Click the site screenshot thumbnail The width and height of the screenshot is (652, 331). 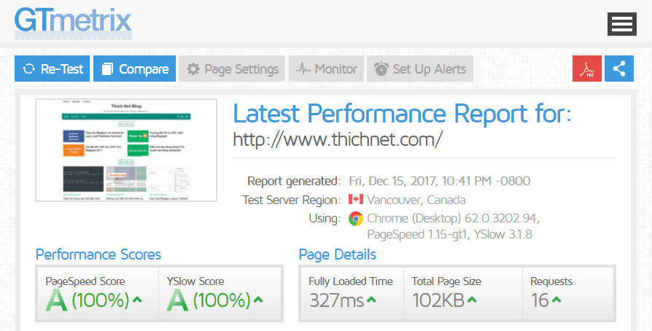[x=126, y=150]
